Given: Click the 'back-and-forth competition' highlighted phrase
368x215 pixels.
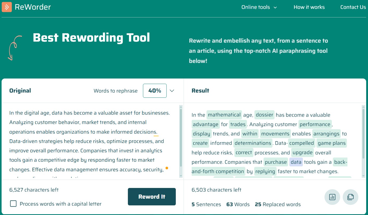Looking at the screenshot, I should point(218,171).
